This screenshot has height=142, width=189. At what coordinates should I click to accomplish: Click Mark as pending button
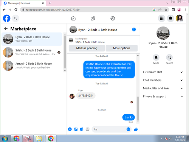tap(87, 48)
